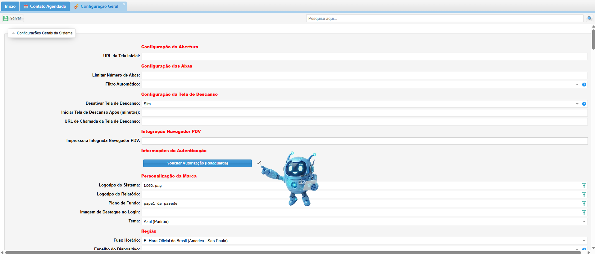595x254 pixels.
Task: Click the Salvar button
Action: pyautogui.click(x=13, y=18)
